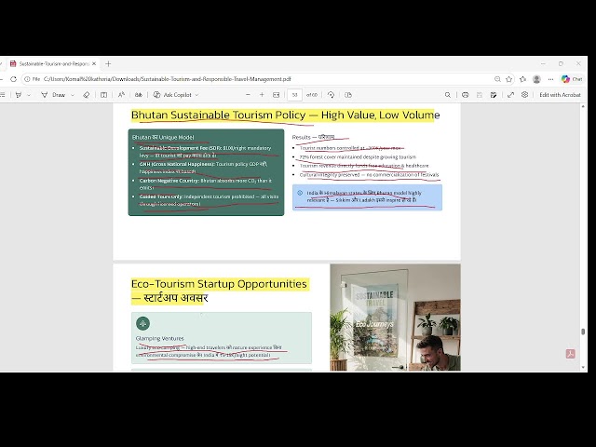Open PDF settings gear
This screenshot has height=447, width=596.
tap(524, 95)
